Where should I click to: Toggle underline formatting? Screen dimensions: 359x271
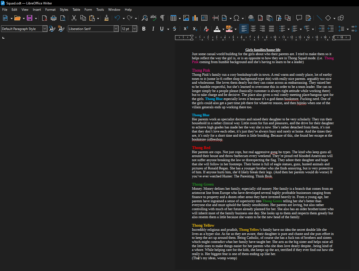tap(162, 29)
